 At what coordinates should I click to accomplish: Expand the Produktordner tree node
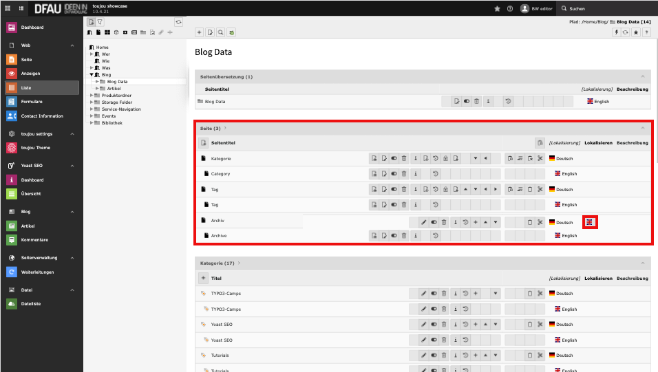[x=92, y=96]
